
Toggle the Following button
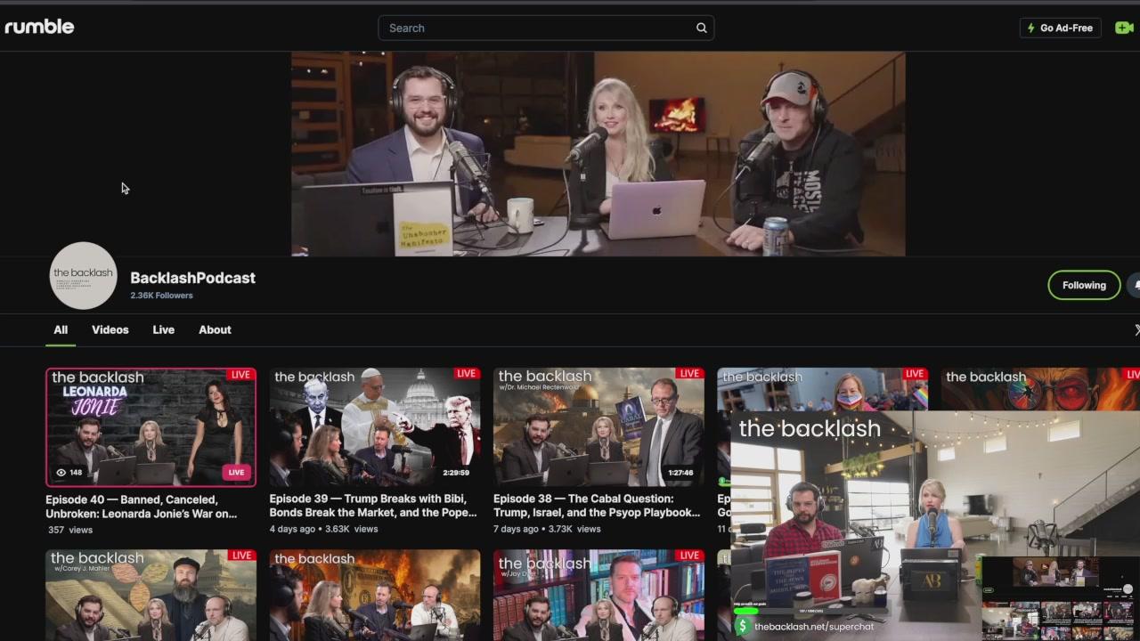pos(1084,285)
